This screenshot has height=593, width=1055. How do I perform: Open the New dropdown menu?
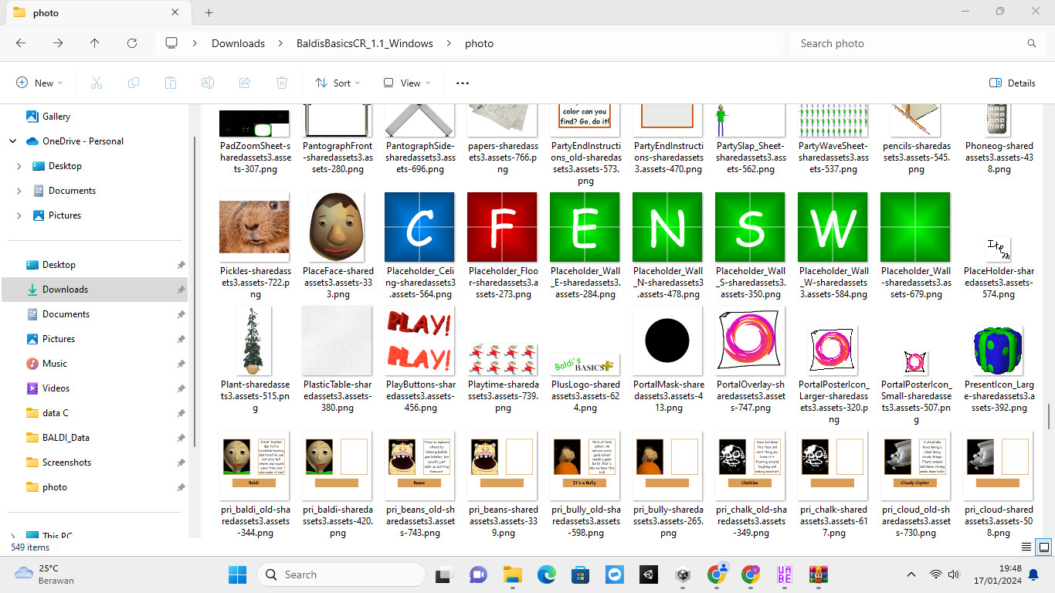tap(39, 83)
